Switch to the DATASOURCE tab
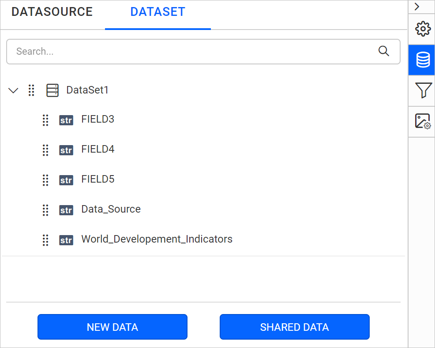 tap(52, 12)
